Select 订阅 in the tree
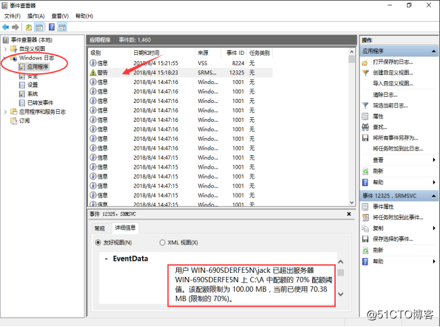 (x=24, y=121)
